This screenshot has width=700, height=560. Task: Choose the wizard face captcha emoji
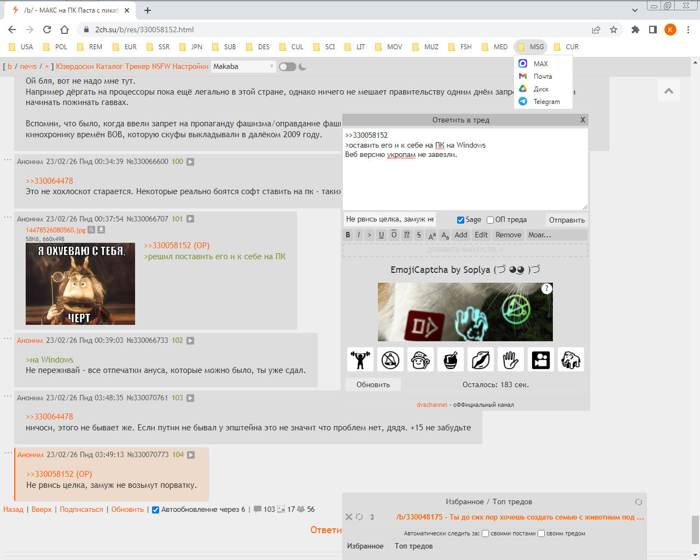pyautogui.click(x=421, y=360)
